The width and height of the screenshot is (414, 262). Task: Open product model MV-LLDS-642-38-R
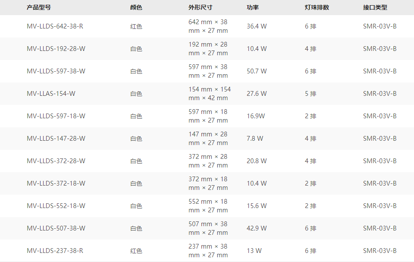[55, 26]
